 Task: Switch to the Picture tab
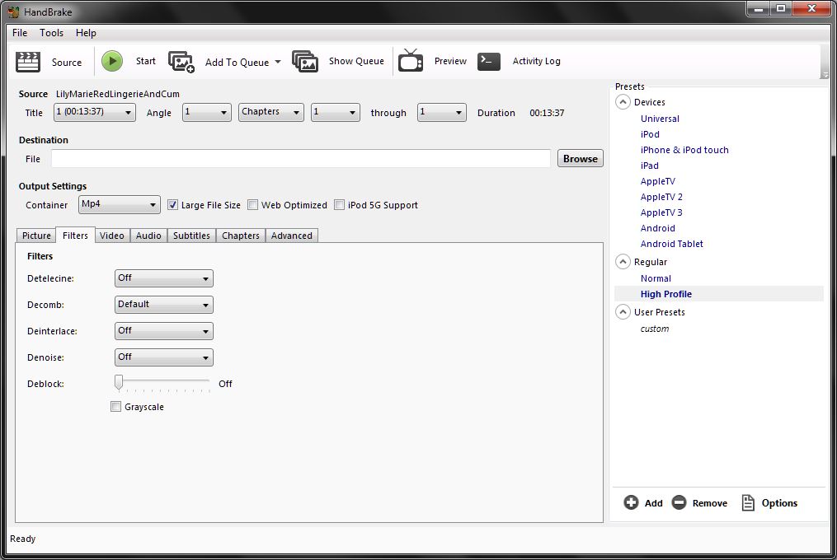(x=36, y=236)
